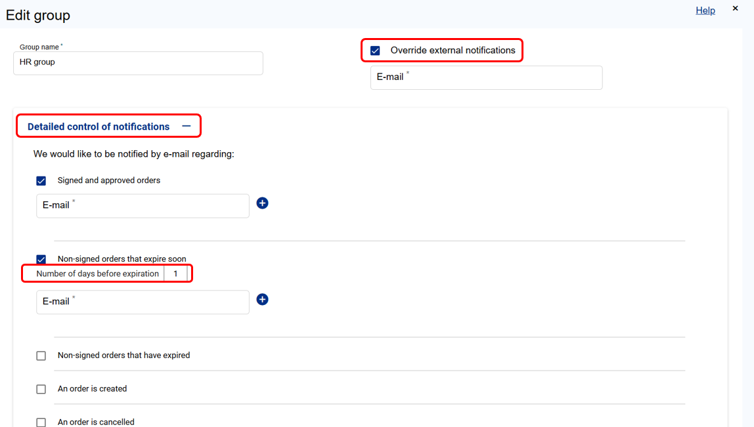Uncheck Override external notifications
The image size is (754, 427).
[x=375, y=51]
